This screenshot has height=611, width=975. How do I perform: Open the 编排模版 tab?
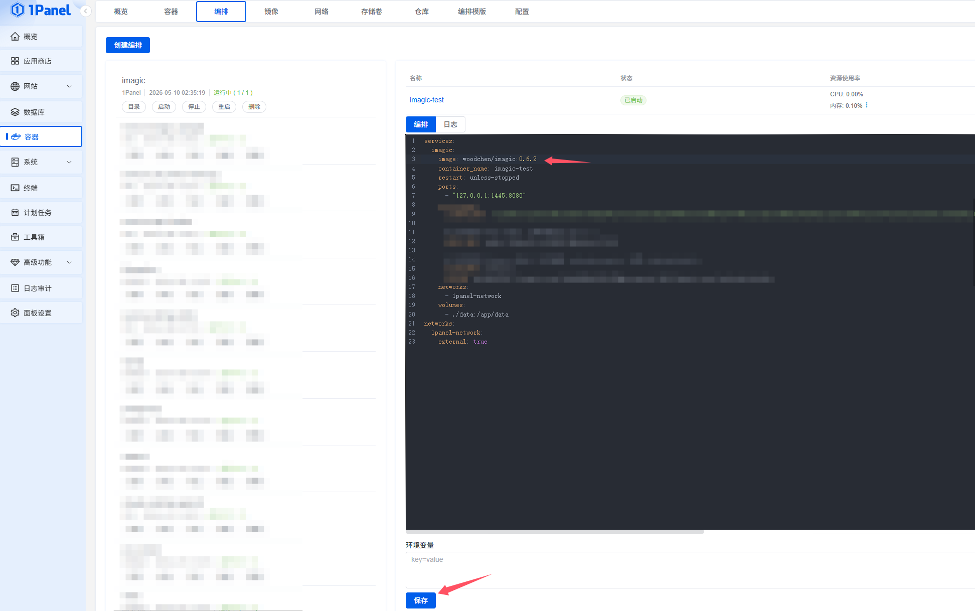(x=472, y=12)
